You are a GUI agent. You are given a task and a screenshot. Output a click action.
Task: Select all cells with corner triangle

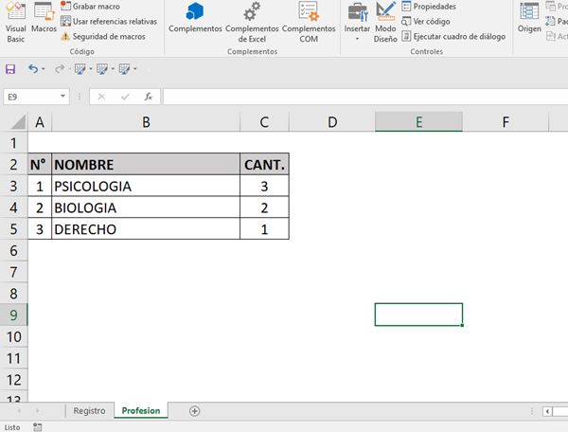[17, 122]
